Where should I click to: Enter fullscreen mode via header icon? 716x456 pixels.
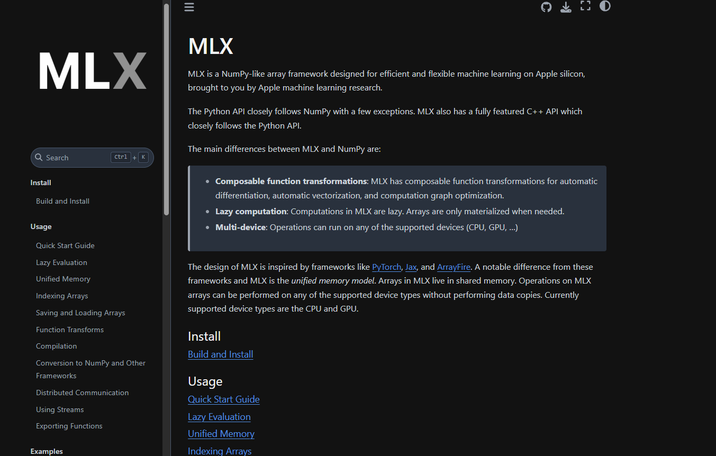585,6
